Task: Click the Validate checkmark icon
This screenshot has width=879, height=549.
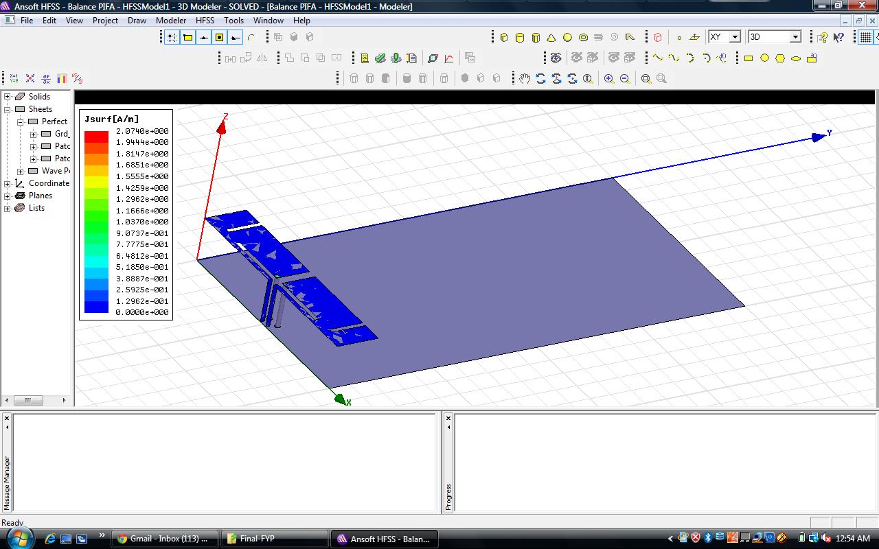Action: 380,58
